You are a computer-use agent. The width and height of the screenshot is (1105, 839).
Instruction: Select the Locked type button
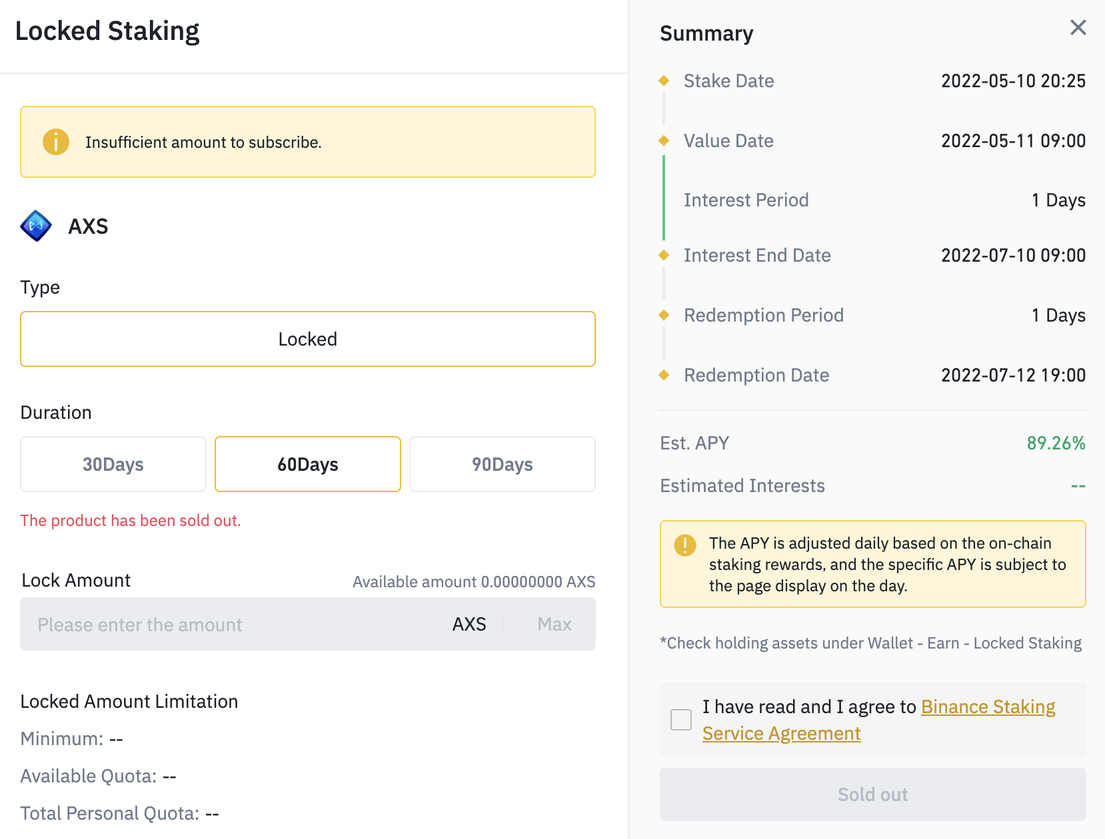[308, 339]
